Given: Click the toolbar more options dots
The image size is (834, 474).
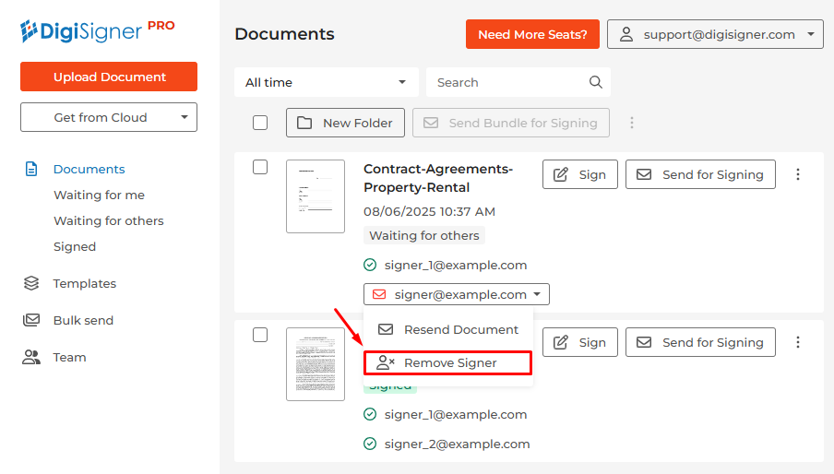Looking at the screenshot, I should (632, 123).
